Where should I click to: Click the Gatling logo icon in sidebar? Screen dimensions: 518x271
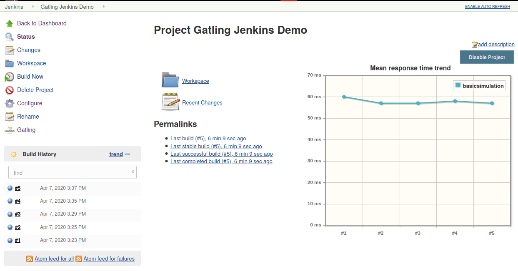[x=10, y=130]
